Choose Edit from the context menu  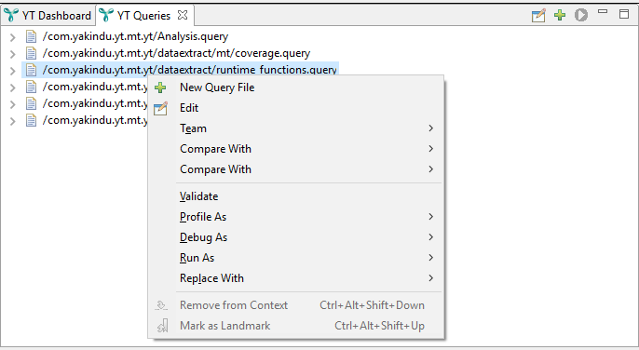pos(296,108)
